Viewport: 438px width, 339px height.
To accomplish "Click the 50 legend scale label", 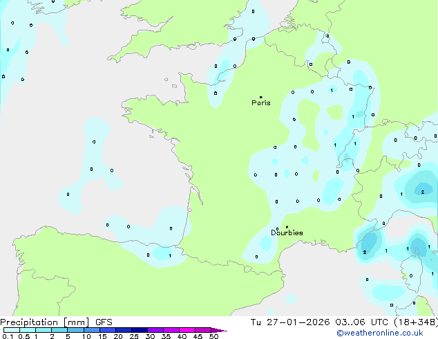I will [213, 336].
